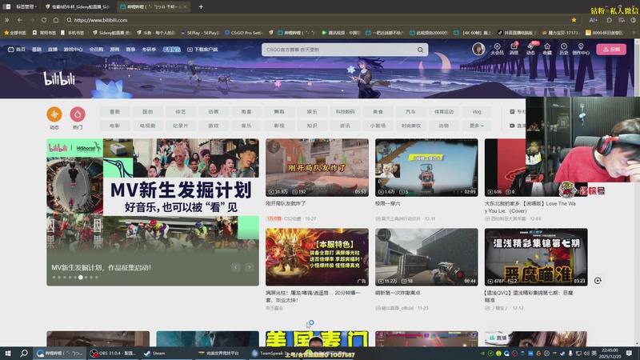640x360 pixels.
Task: Open the CSGO Pro Settings bookmark
Action: pos(244,33)
